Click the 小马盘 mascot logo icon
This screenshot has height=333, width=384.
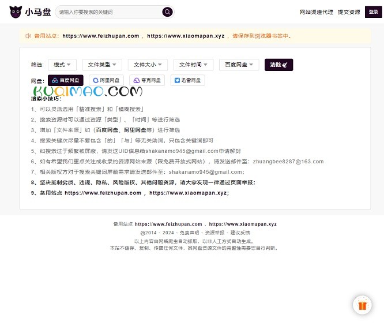(x=16, y=12)
